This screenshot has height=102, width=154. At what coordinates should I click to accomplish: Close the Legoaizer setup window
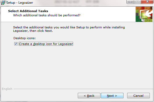point(147,2)
